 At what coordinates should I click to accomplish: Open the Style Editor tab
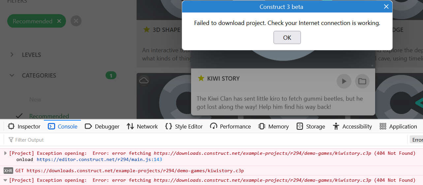(x=184, y=127)
